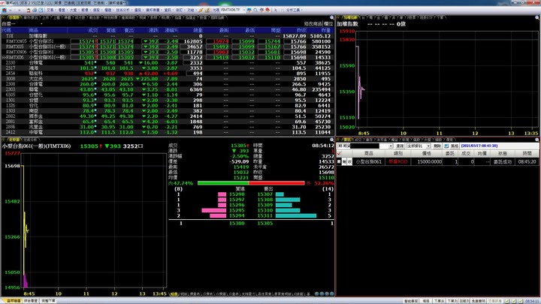Click the back arrow in main toolbar
Image resolution: width=541 pixels, height=304 pixels.
pos(11,10)
